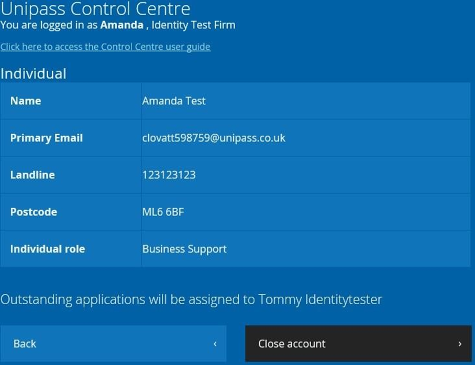Click the bold logged-in username Amanda
Image resolution: width=475 pixels, height=365 pixels.
click(x=121, y=25)
